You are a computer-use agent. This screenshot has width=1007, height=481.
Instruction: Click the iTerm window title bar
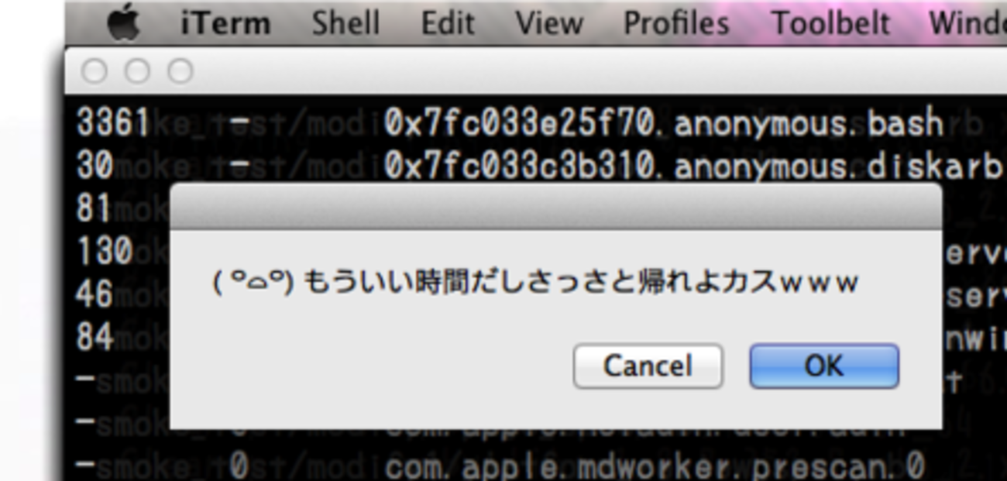(x=535, y=71)
